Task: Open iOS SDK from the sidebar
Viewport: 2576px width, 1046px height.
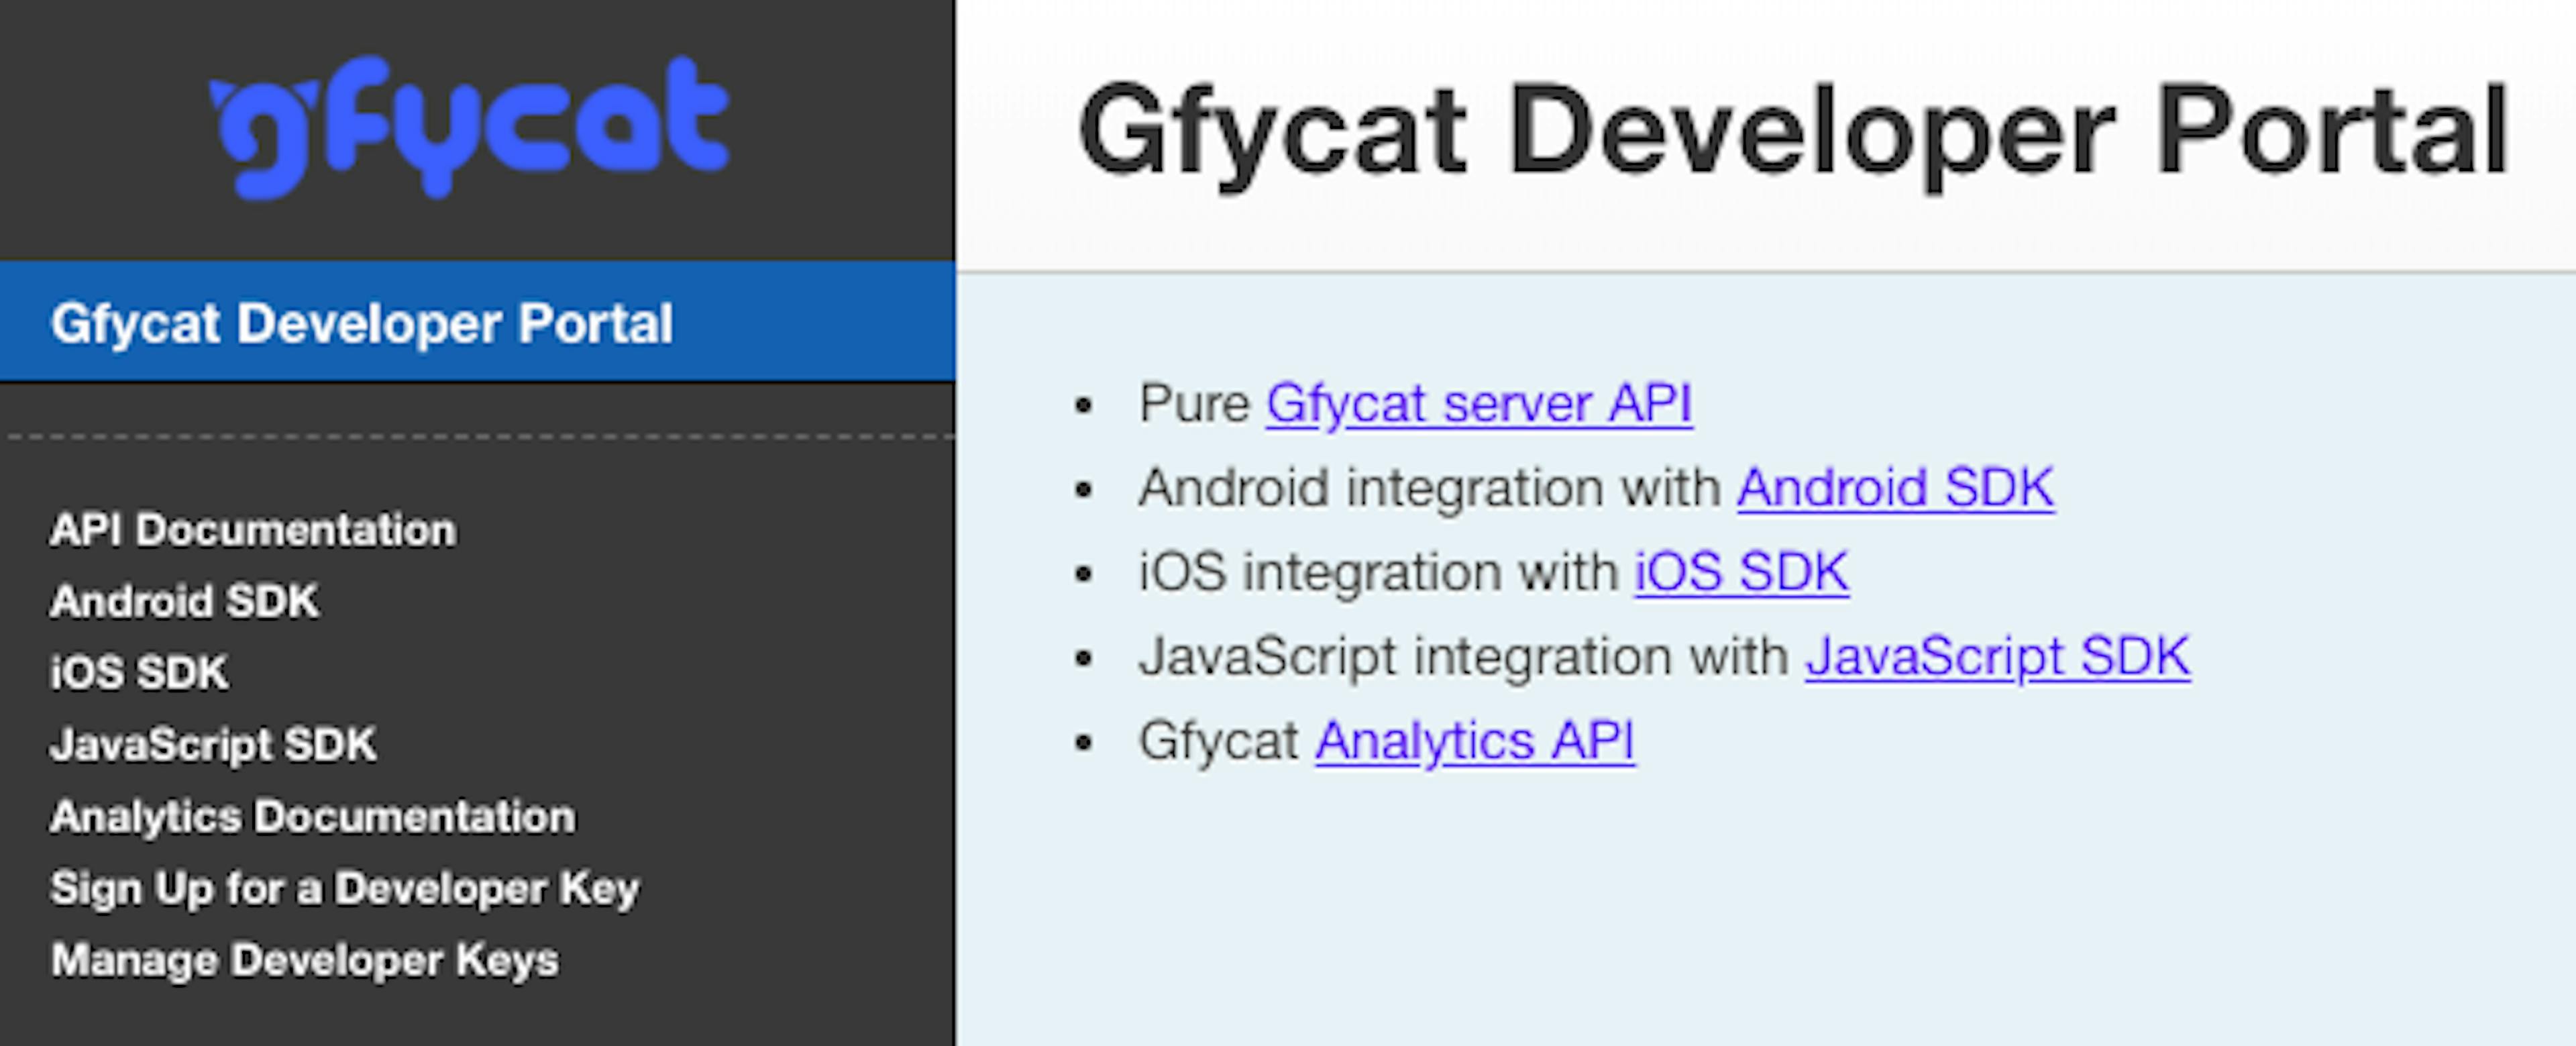Action: (139, 671)
